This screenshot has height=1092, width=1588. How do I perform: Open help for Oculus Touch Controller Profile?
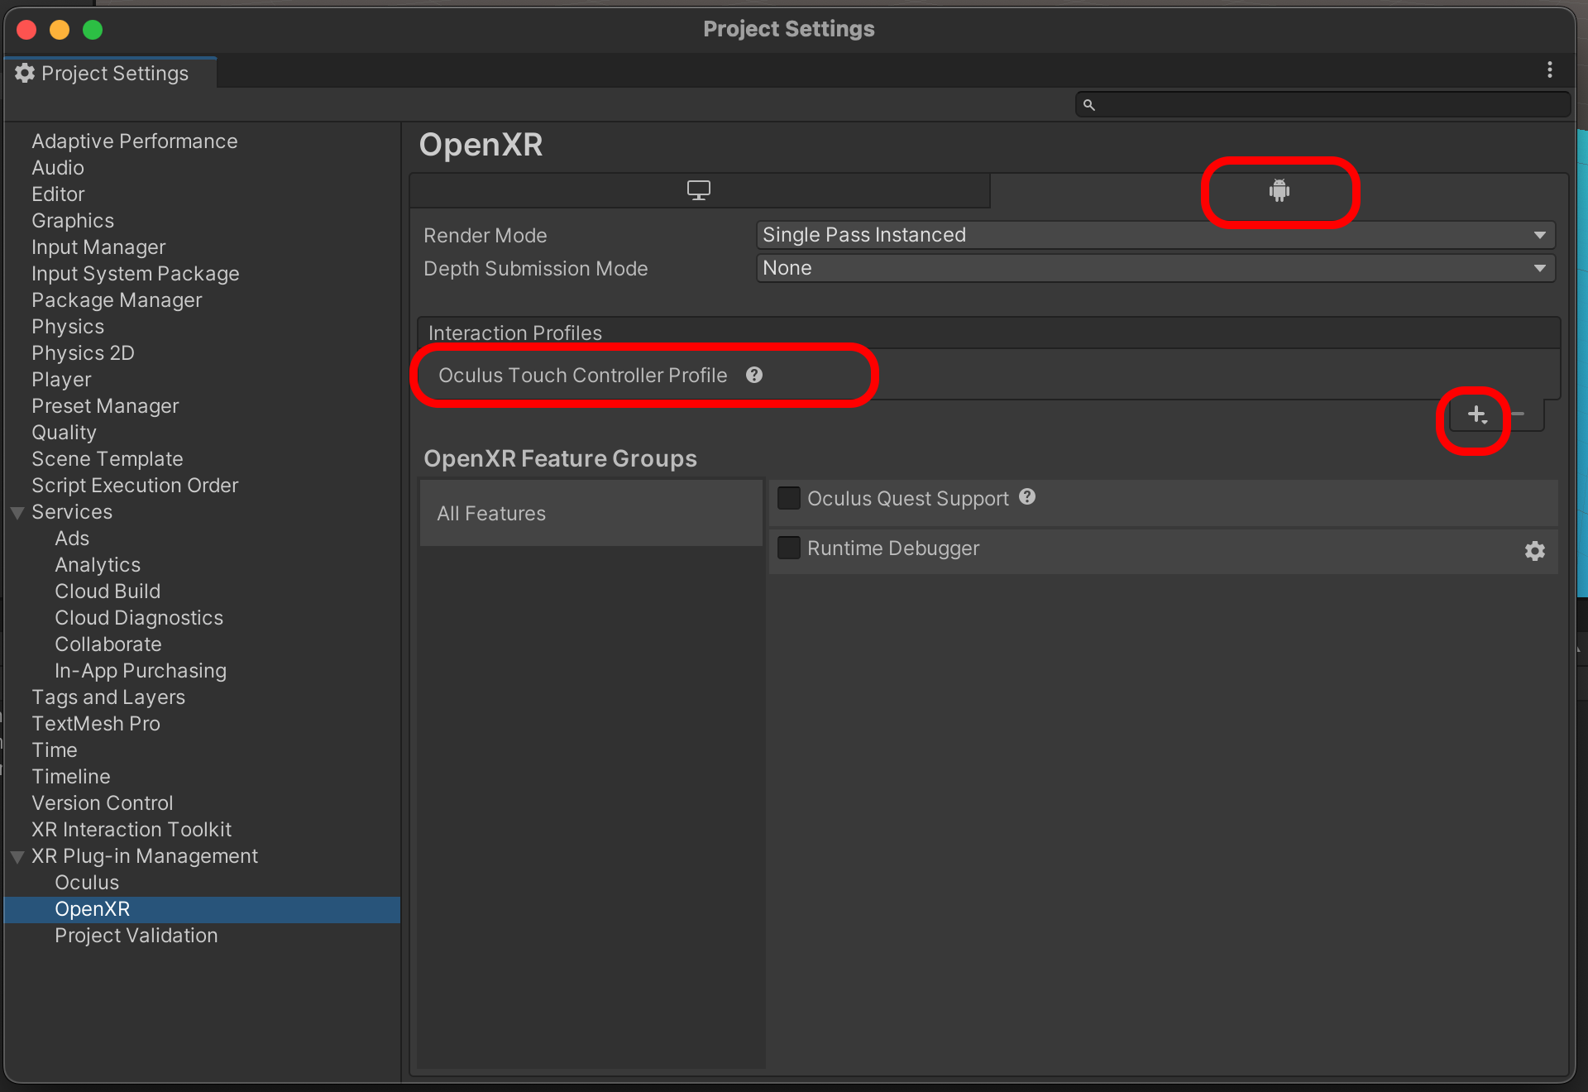coord(754,375)
